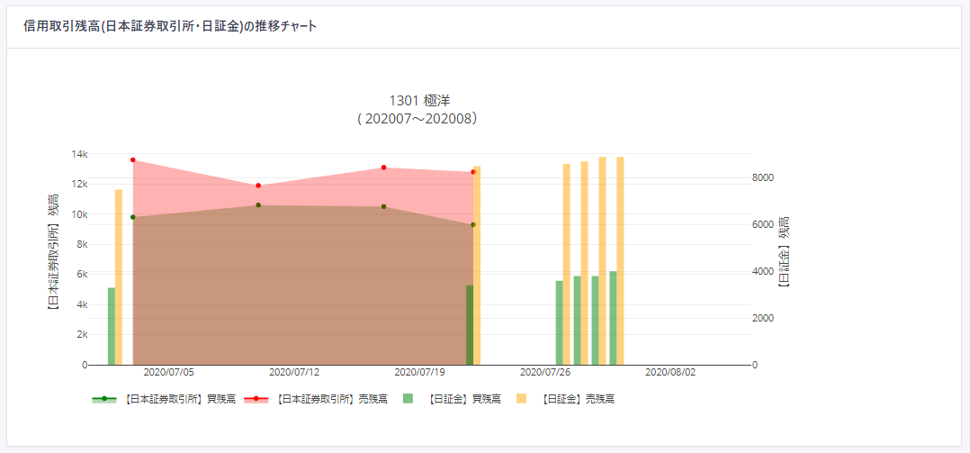Viewport: 970px width, 453px height.
Task: Click the 2020/08/02 x-axis date label
Action: (x=670, y=371)
